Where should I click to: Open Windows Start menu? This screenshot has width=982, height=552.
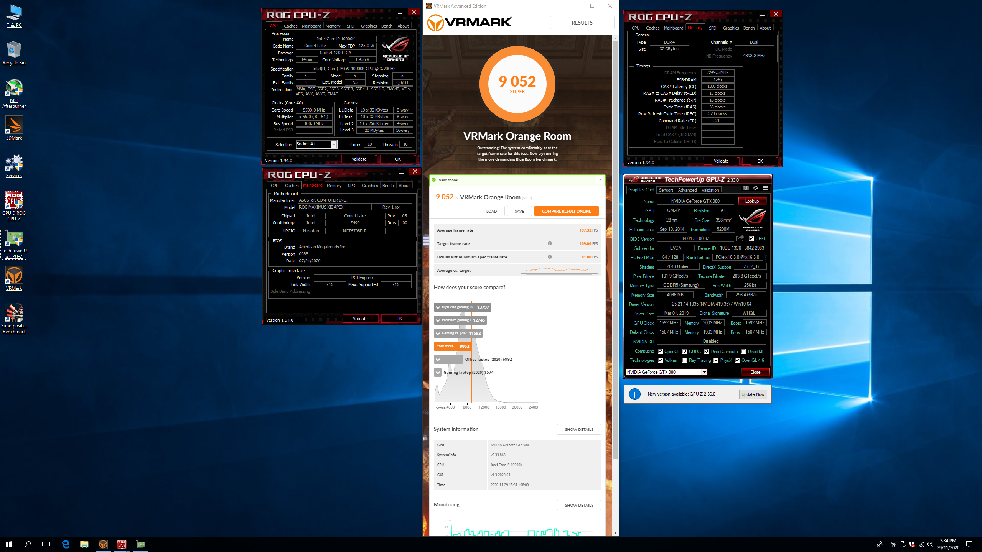[9, 544]
